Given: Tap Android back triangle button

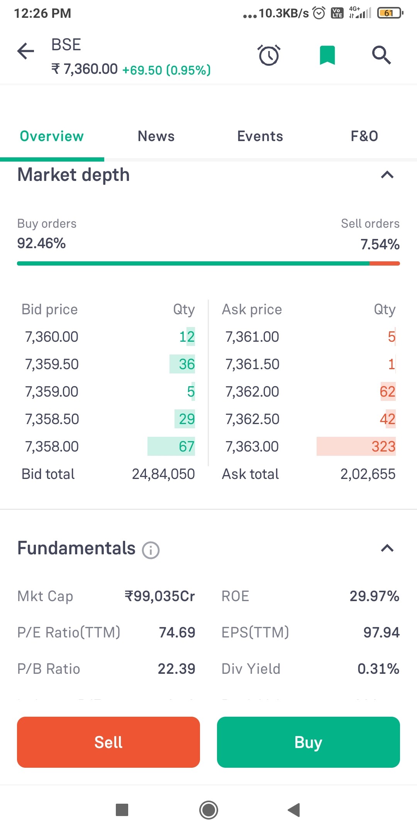Looking at the screenshot, I should point(294,810).
